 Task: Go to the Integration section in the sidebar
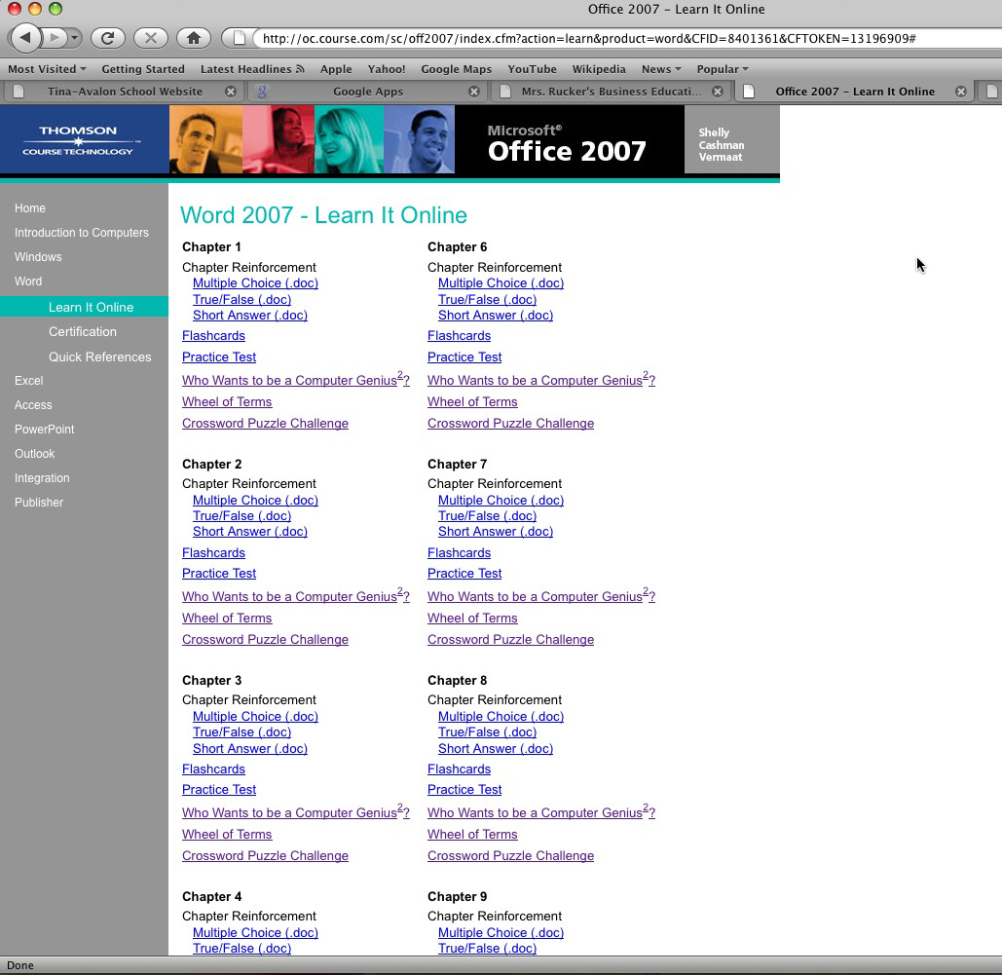coord(42,477)
